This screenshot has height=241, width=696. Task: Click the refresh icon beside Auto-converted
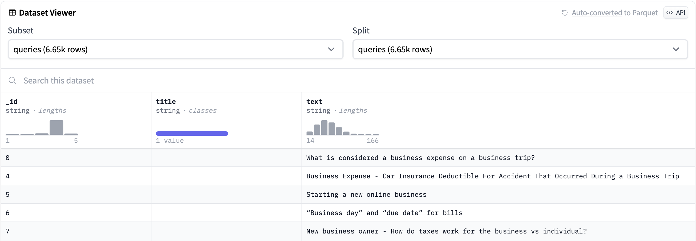[565, 13]
